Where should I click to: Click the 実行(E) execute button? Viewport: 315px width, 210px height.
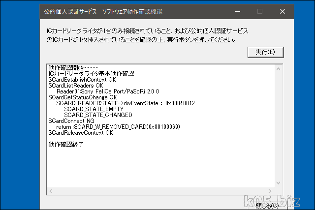[x=266, y=52]
